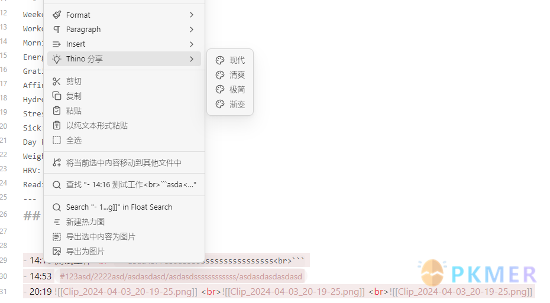Click the palette icon beside 渐变

[220, 105]
